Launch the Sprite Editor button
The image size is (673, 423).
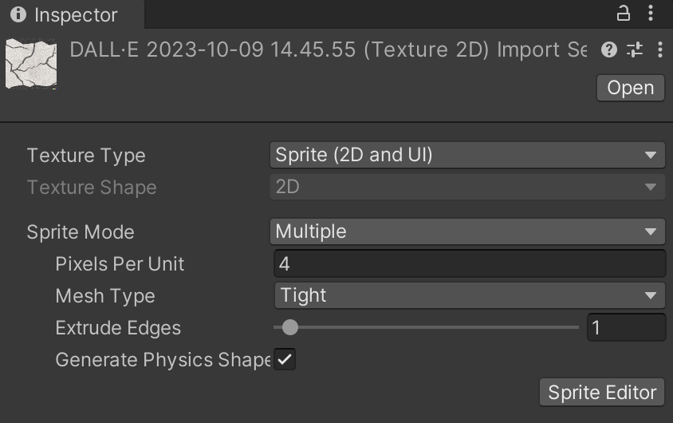[602, 392]
